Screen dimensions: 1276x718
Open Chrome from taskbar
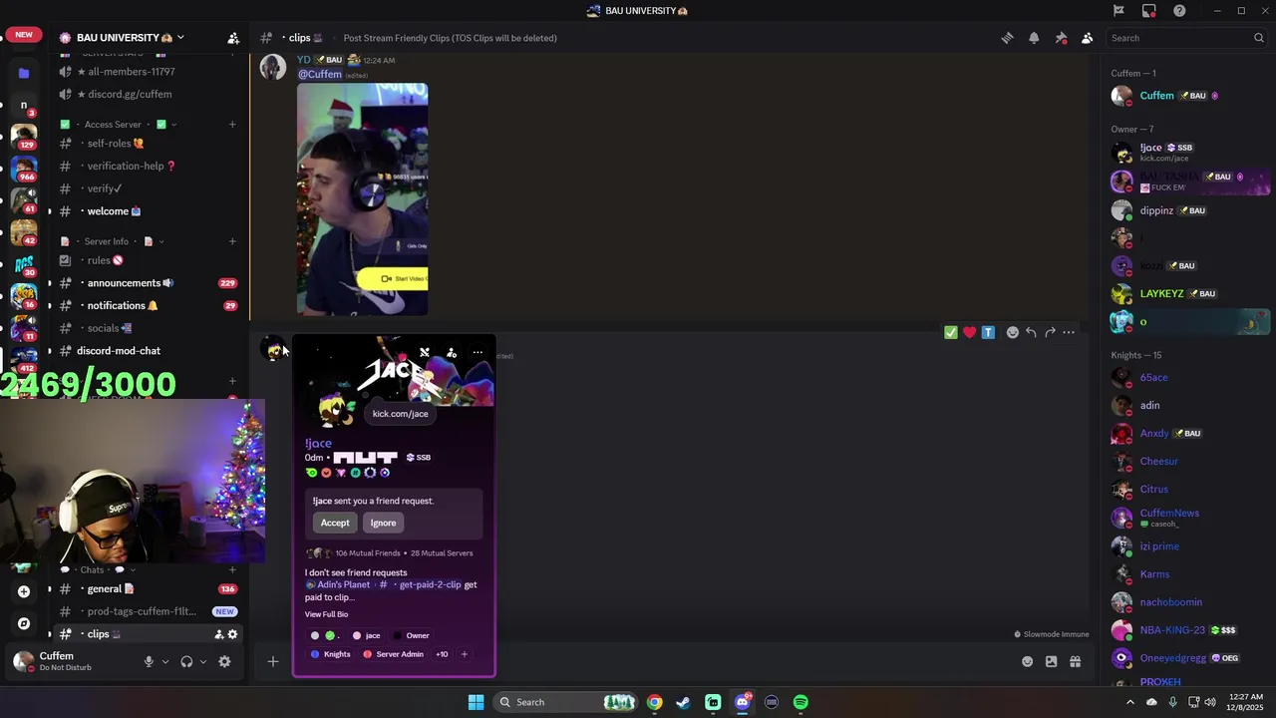point(654,702)
